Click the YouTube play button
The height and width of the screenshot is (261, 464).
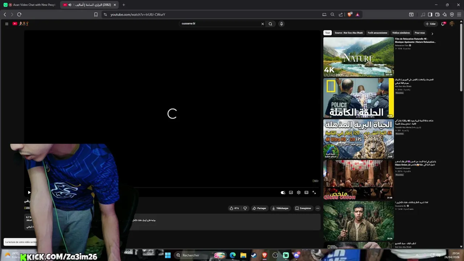coord(29,192)
